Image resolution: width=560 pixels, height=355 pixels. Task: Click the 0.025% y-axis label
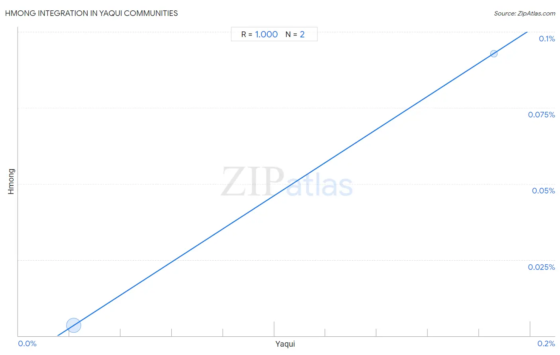click(541, 267)
